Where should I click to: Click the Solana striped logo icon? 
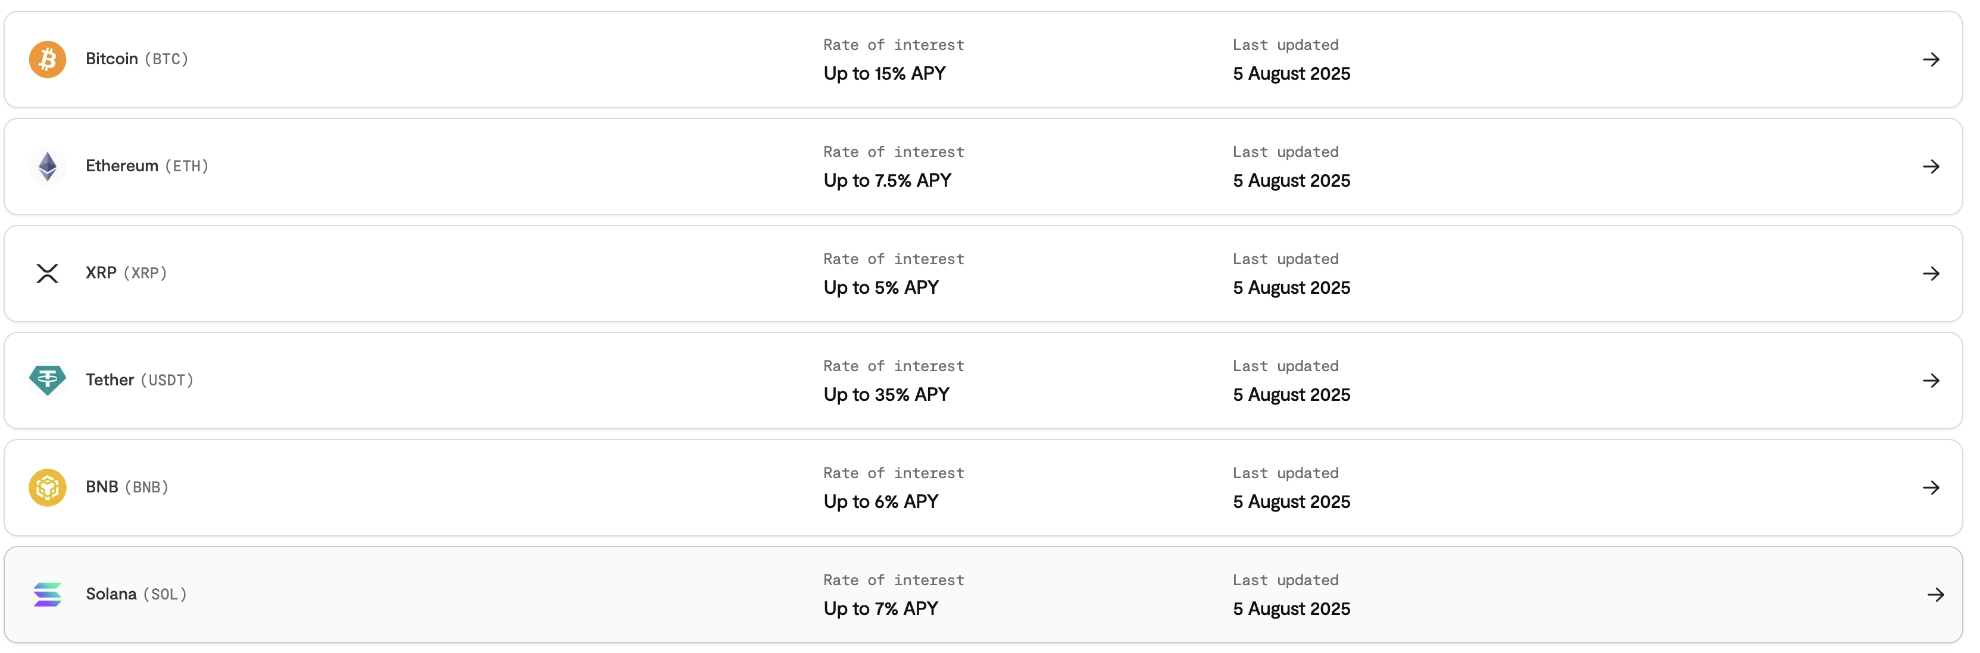coord(48,594)
